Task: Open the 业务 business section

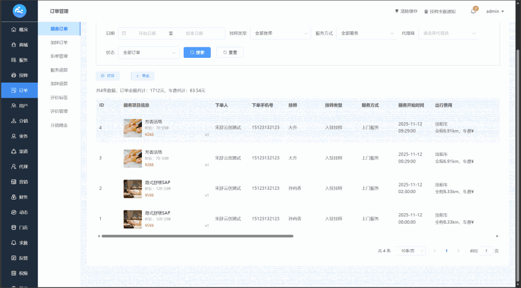Action: [x=20, y=136]
